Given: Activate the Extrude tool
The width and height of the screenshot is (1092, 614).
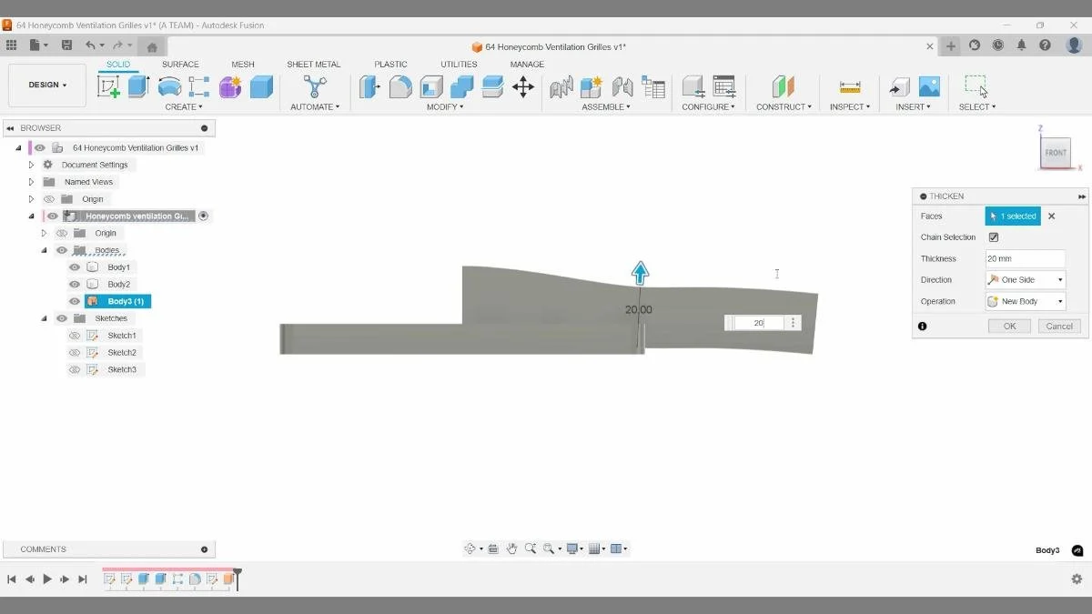Looking at the screenshot, I should tap(138, 86).
